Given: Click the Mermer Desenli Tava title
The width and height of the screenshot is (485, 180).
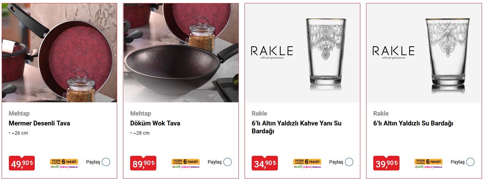Looking at the screenshot, I should (40, 123).
